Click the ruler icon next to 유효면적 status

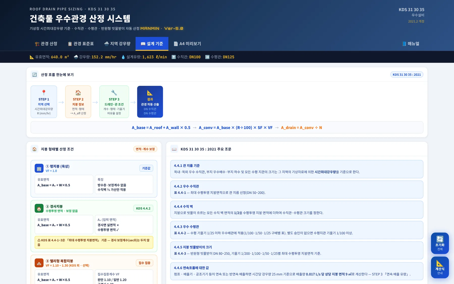(32, 57)
